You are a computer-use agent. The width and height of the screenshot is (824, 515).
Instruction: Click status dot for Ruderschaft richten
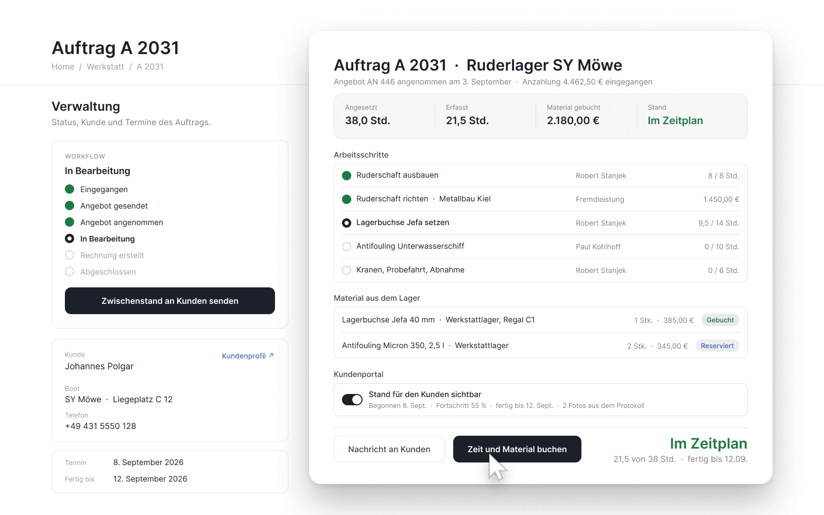coord(347,199)
